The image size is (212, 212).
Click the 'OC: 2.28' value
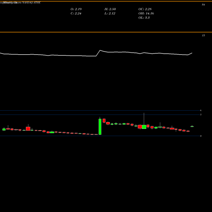(x=145, y=9)
